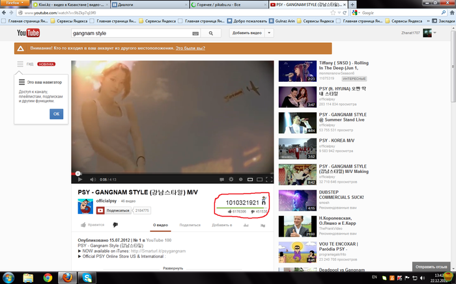
Task: Open the Добро пожаловать bookmark
Action: 247,21
